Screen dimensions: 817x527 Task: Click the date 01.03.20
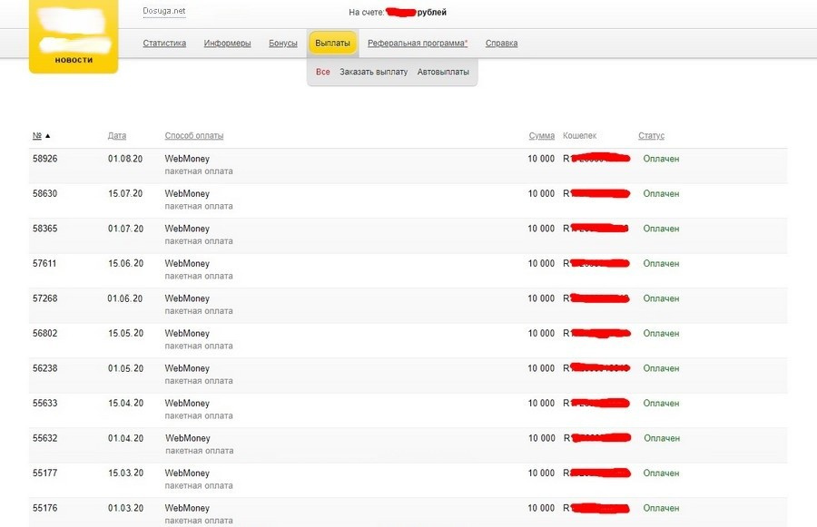point(125,507)
